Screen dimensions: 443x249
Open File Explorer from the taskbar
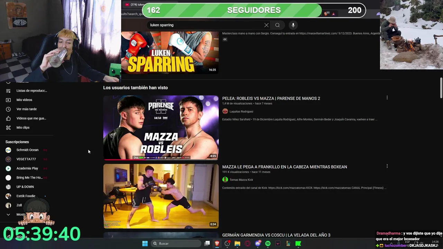point(237,243)
